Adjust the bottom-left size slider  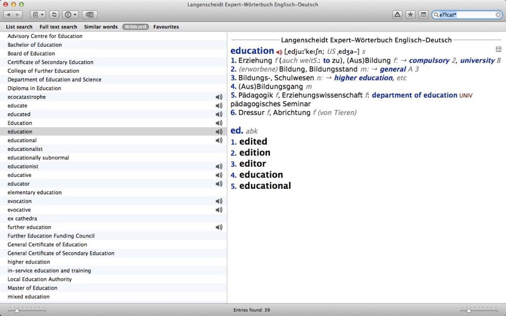[x=17, y=310]
